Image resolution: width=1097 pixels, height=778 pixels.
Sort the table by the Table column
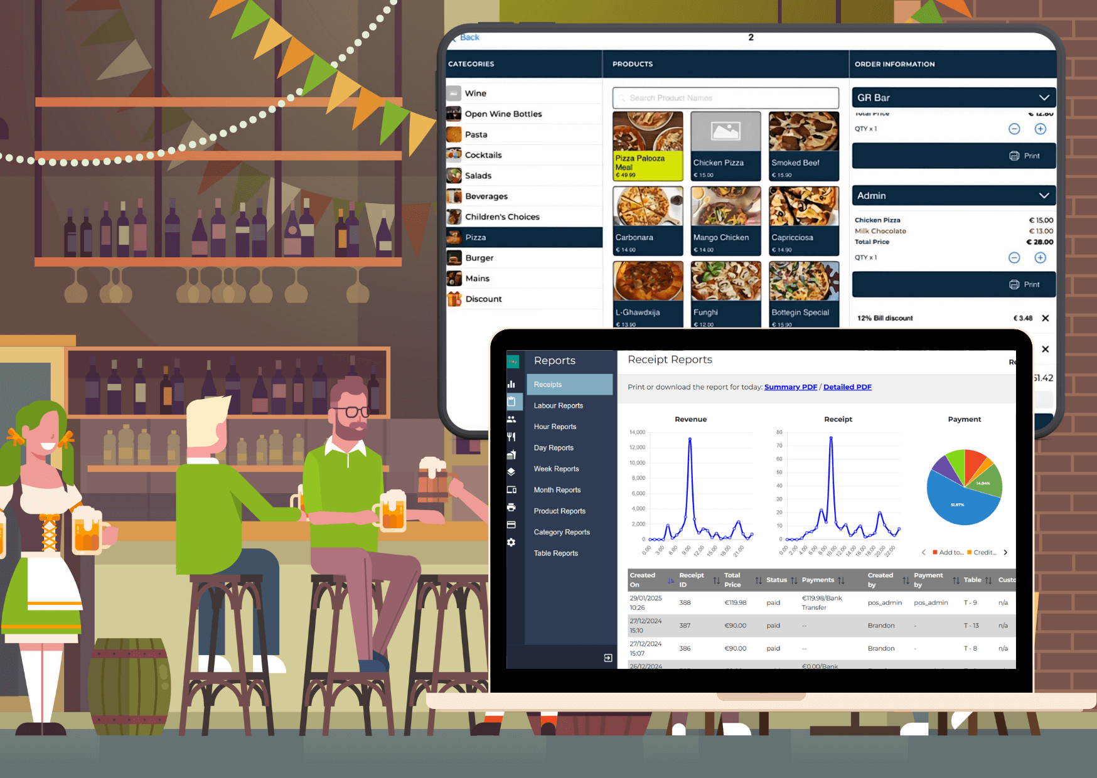pos(988,580)
